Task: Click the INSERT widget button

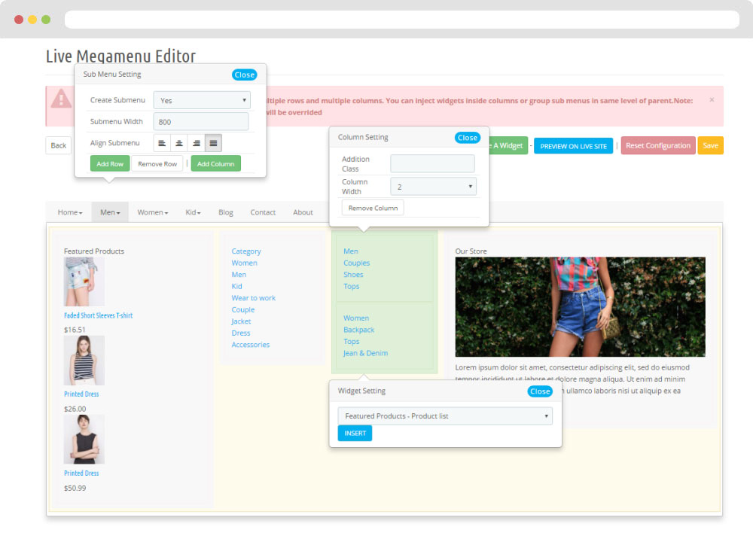Action: (355, 433)
